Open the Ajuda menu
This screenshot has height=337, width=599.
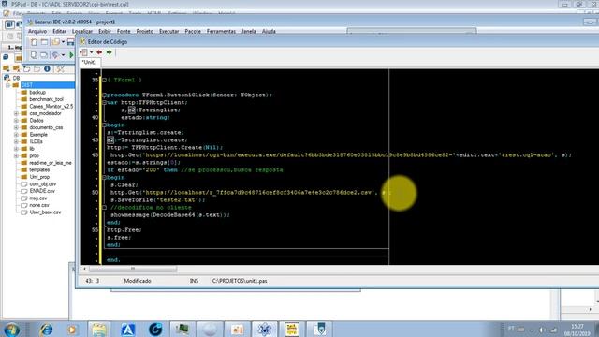(269, 31)
